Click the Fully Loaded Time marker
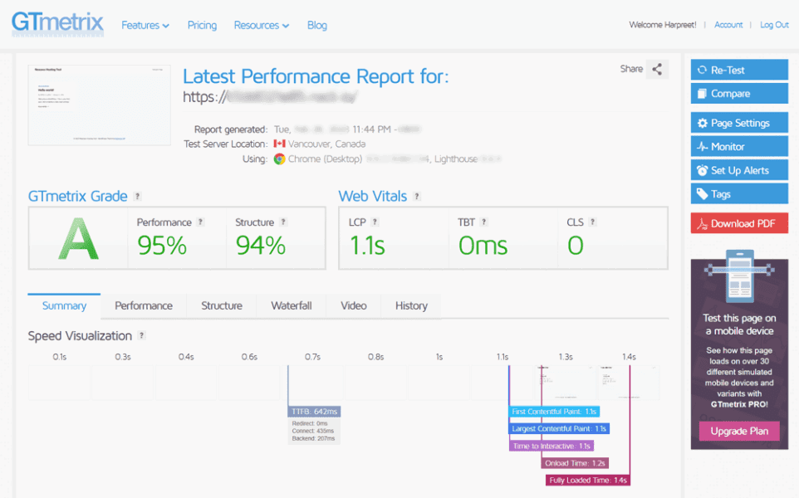The image size is (799, 498). 588,481
